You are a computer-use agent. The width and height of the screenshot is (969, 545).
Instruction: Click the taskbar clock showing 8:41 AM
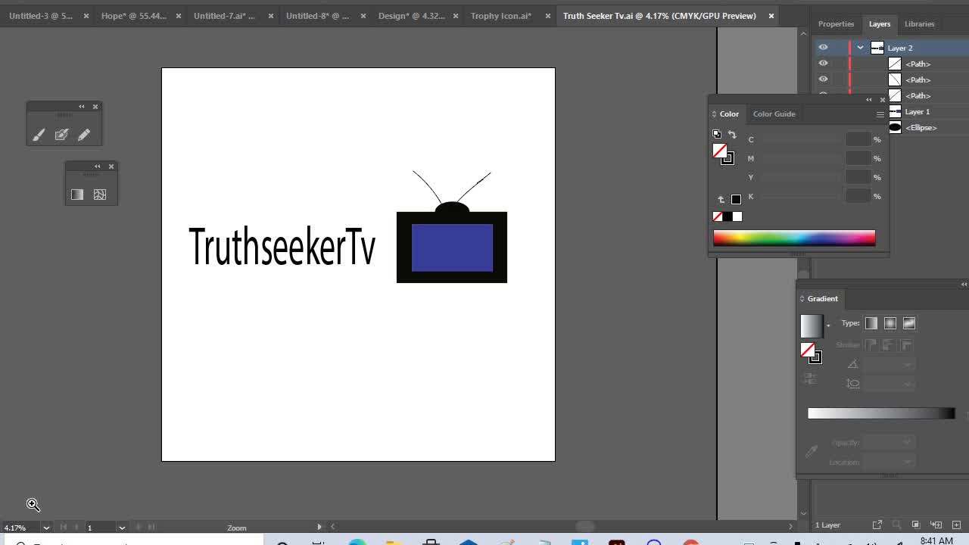pyautogui.click(x=936, y=540)
